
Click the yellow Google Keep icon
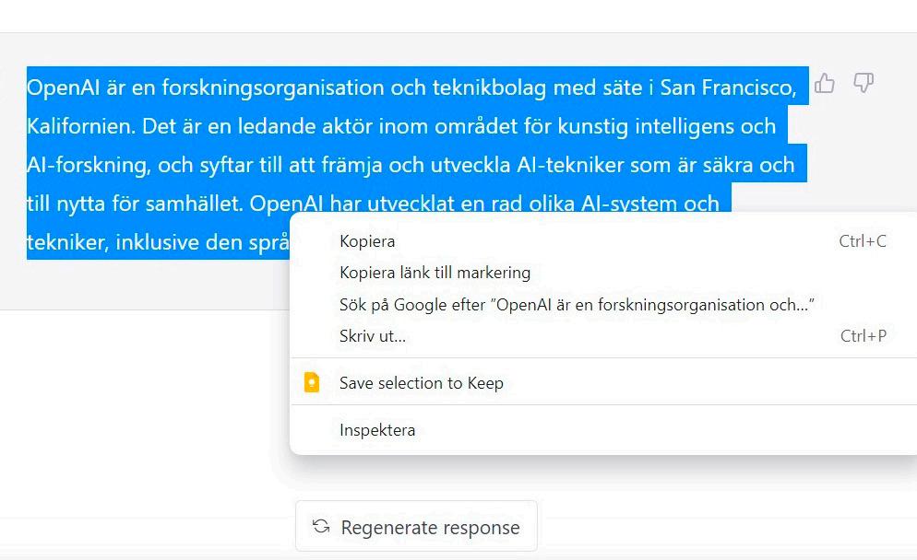pyautogui.click(x=312, y=382)
